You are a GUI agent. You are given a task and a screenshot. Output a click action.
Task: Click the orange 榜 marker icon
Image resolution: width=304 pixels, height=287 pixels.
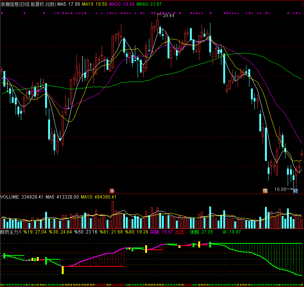tap(265, 190)
